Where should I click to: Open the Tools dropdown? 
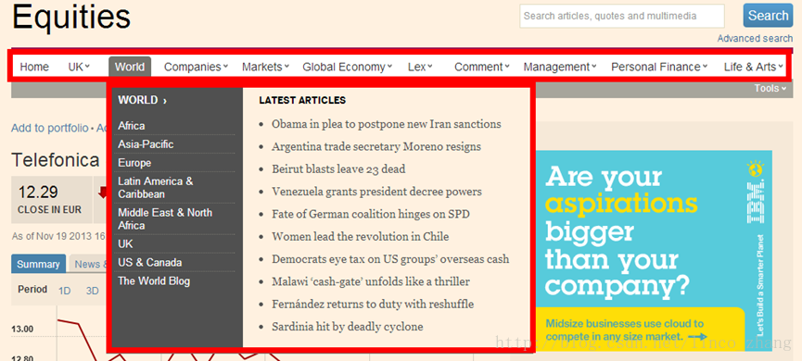coord(770,88)
